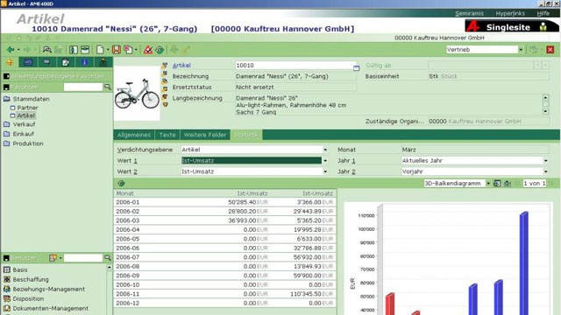Click the orange crosshair icon in left panel
The height and width of the screenshot is (315, 561).
pos(10,62)
